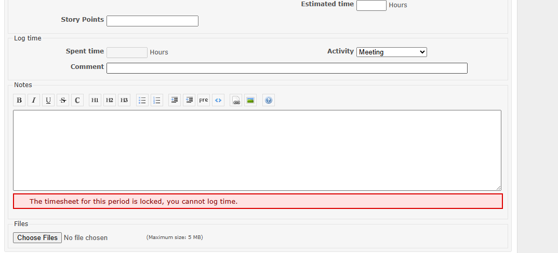Insert highlighted code block
The height and width of the screenshot is (253, 558).
pos(218,100)
